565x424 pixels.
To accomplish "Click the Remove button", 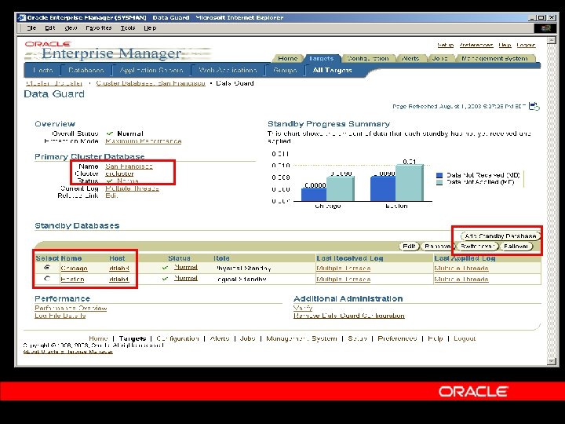I will click(x=437, y=247).
